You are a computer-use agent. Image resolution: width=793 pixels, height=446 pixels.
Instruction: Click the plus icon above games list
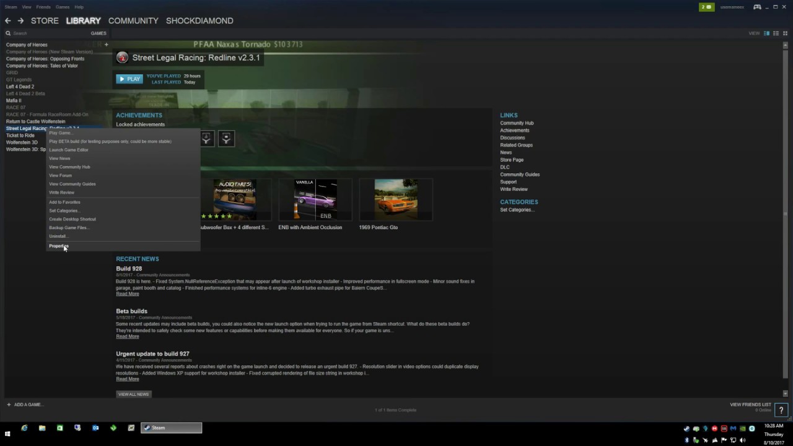tap(106, 45)
